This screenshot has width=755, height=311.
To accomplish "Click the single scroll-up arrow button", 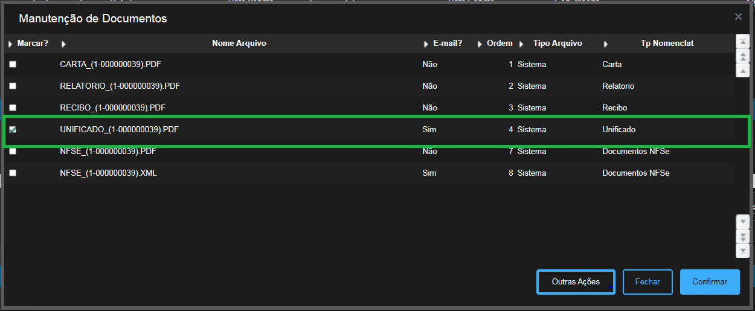I will click(742, 70).
